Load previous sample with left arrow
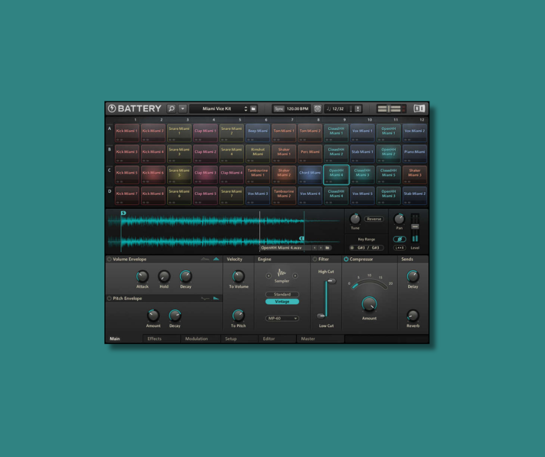This screenshot has width=545, height=457. click(x=315, y=248)
